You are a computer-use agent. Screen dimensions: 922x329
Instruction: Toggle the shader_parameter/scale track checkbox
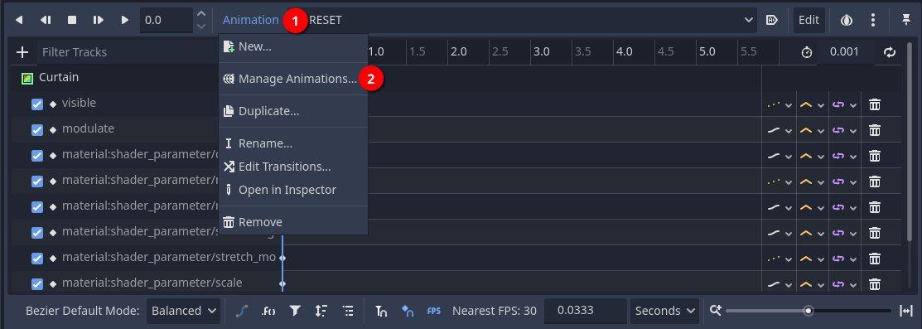(x=37, y=284)
